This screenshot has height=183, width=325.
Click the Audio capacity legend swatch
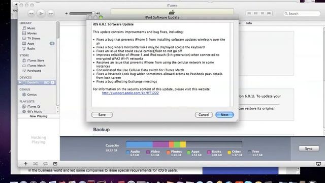pos(127,152)
